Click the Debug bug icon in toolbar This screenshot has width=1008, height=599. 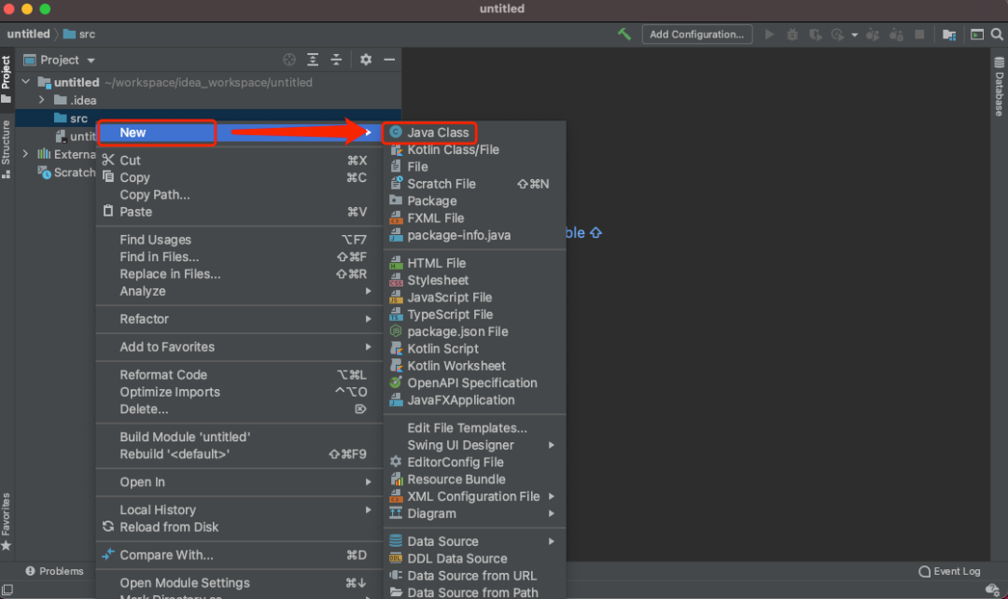792,35
